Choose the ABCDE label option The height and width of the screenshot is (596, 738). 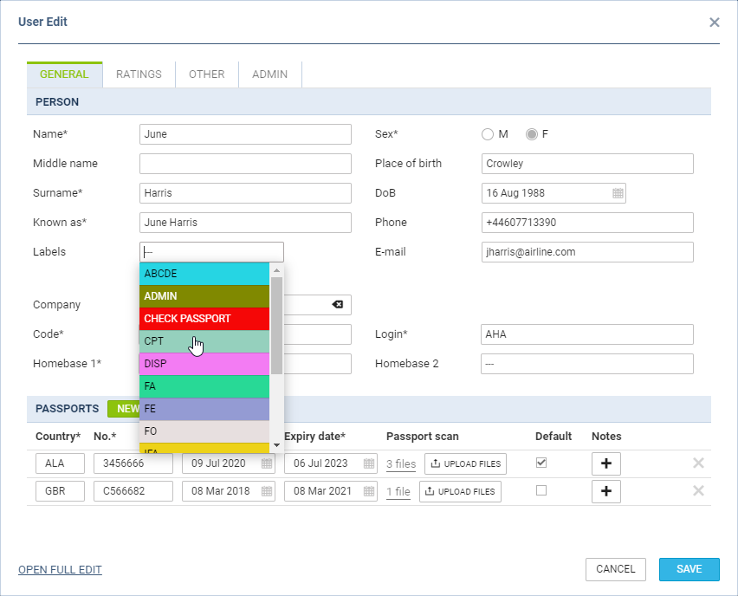204,274
